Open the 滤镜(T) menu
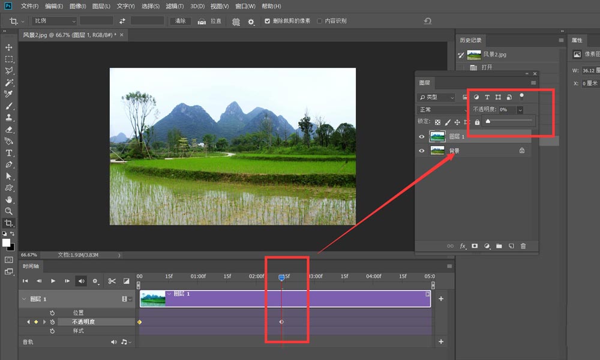Screen dimensions: 600x360 coord(175,6)
